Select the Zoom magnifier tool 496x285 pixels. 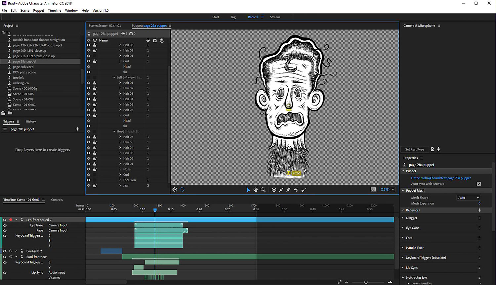[263, 190]
